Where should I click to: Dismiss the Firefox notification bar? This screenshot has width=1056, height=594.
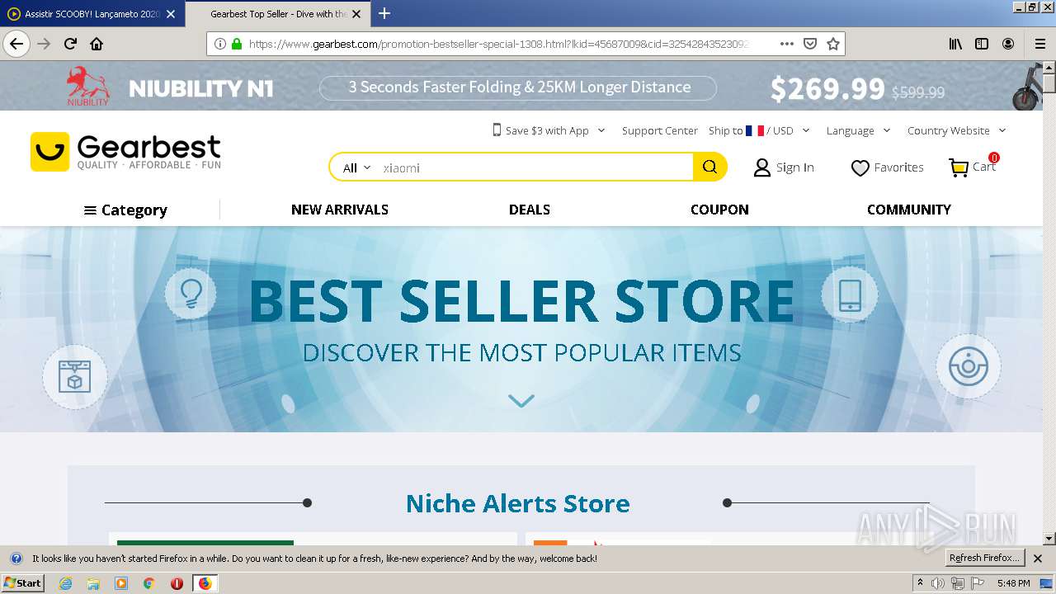pyautogui.click(x=1038, y=559)
